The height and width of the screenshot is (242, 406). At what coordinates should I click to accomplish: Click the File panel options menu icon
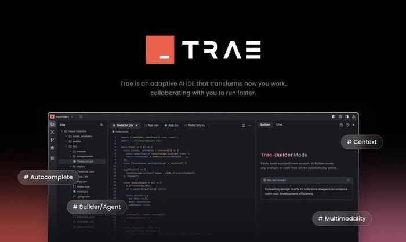click(x=101, y=124)
